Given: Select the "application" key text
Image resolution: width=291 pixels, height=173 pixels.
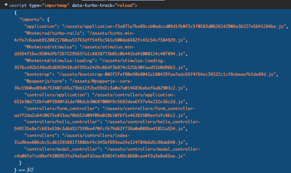Looking at the screenshot, I should 40,26.
